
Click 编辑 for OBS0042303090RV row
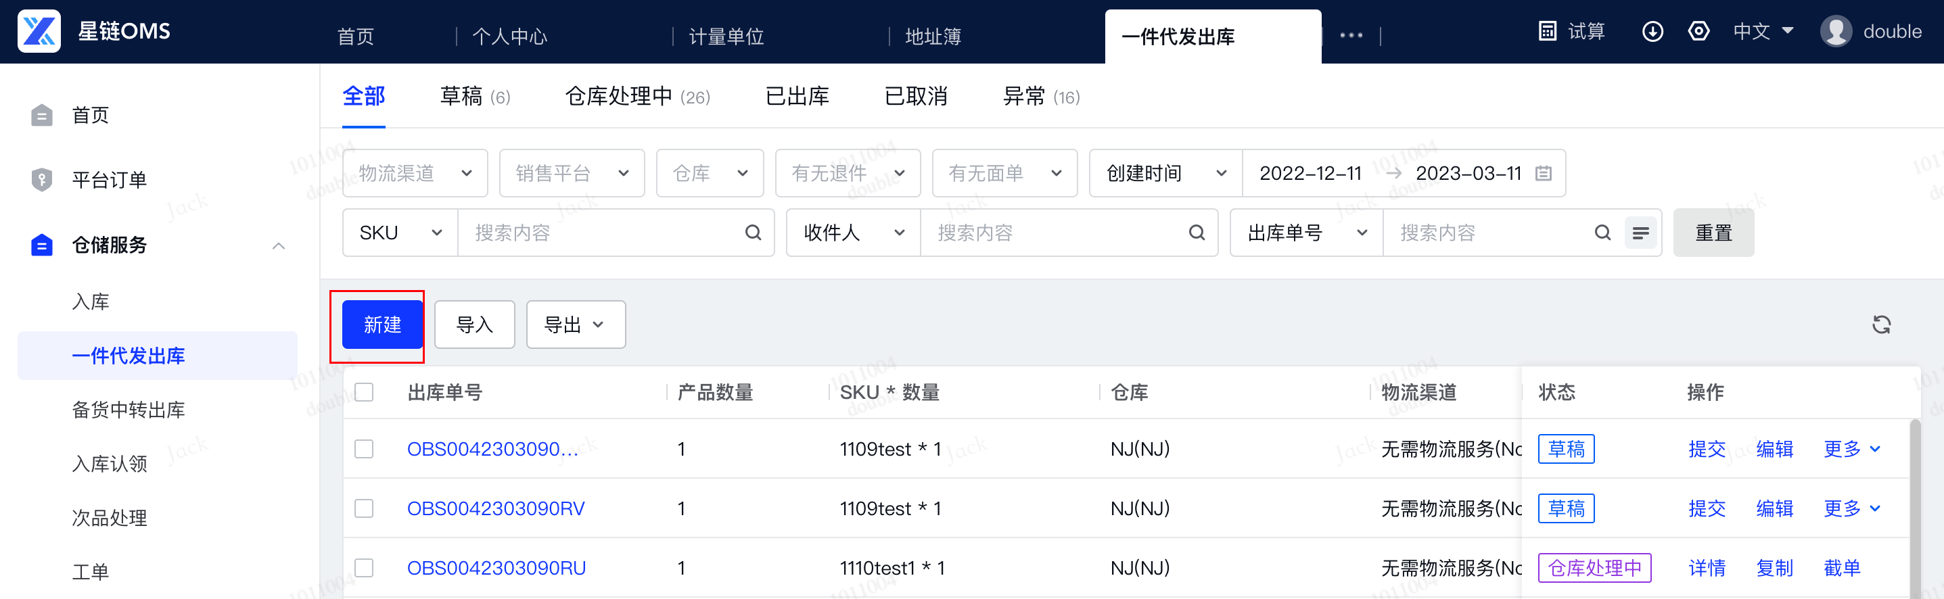point(1774,508)
